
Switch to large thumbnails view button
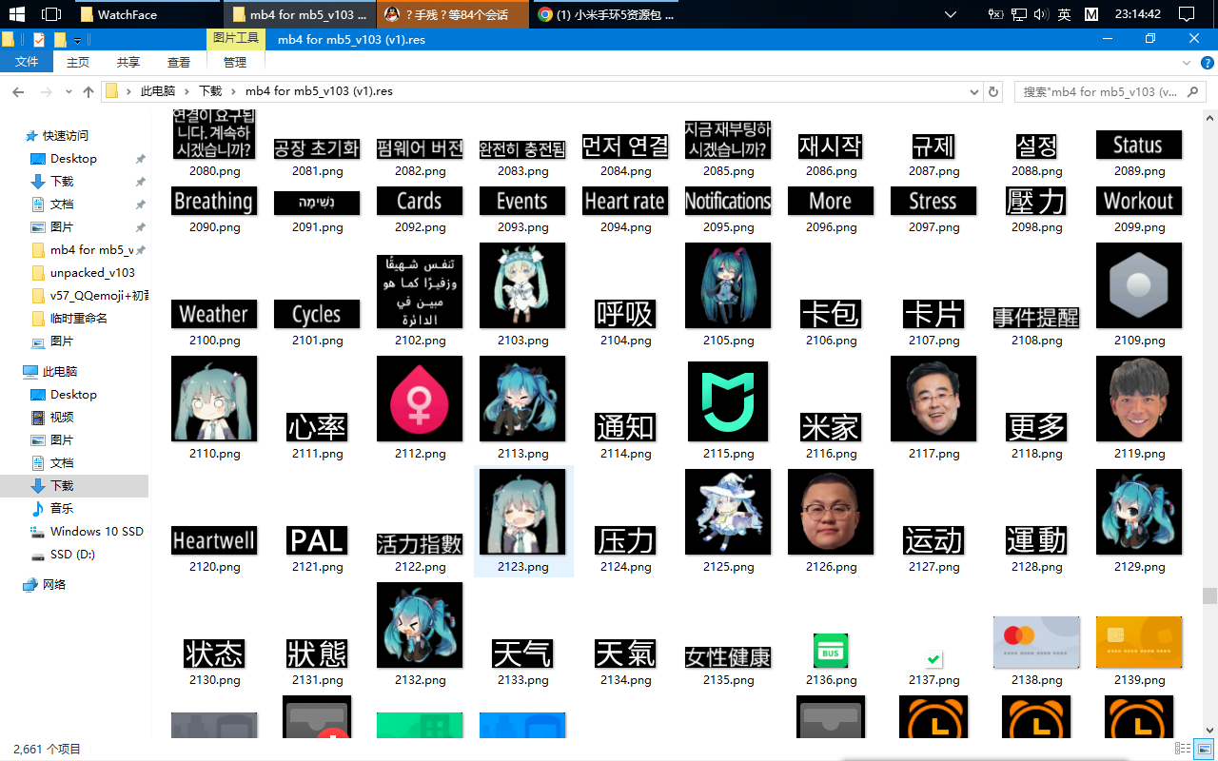[1203, 749]
